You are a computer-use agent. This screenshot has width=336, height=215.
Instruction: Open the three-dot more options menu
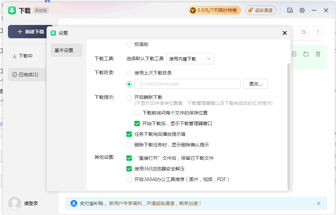318,32
